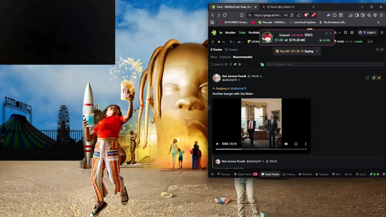Enter fullscreen for the video
This screenshot has height=217, width=386.
tap(296, 144)
